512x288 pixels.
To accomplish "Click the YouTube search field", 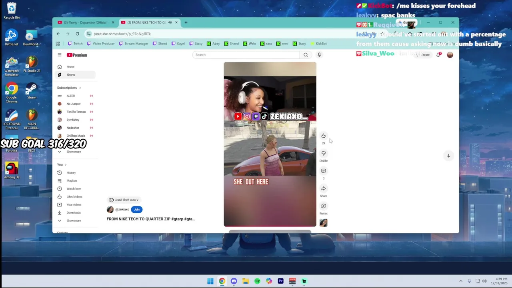I will click(x=246, y=55).
